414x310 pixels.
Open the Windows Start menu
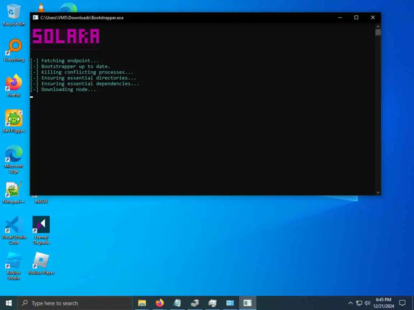click(x=9, y=303)
